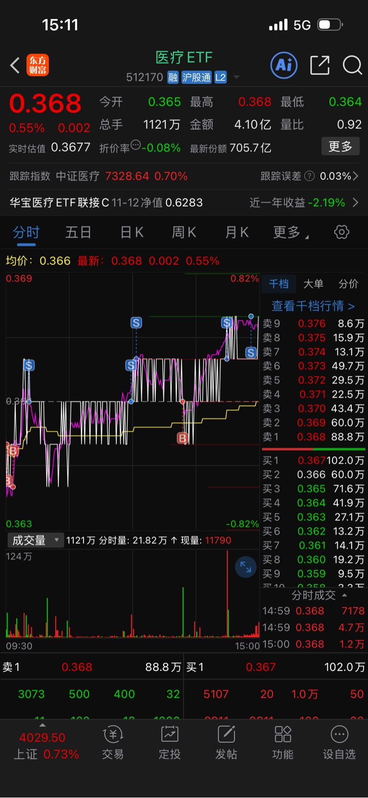Screen dimensions: 368x798
Task: Open 近一年收益 -2.19% chevron
Action: click(356, 202)
